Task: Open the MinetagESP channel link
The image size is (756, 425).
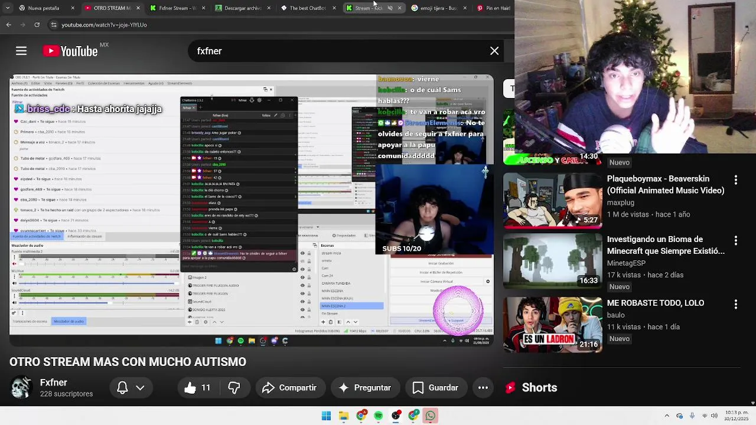Action: 626,263
